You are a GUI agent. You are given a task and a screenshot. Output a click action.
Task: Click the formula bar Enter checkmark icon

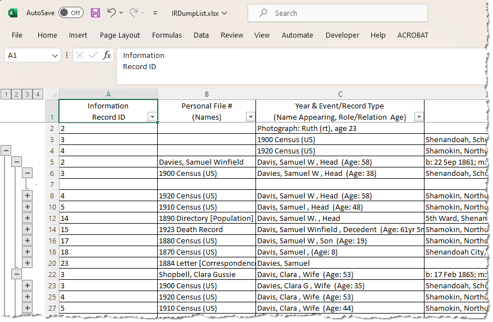93,55
